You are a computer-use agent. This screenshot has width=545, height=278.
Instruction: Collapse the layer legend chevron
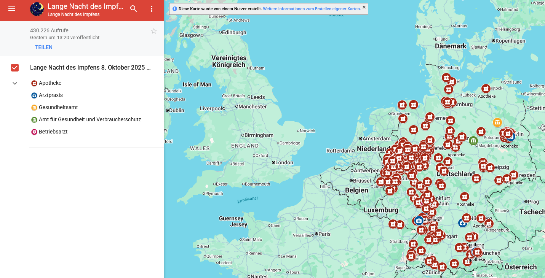[x=15, y=83]
